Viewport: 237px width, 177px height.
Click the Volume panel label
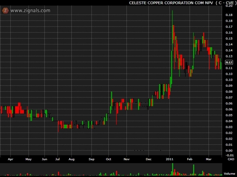tap(229, 174)
